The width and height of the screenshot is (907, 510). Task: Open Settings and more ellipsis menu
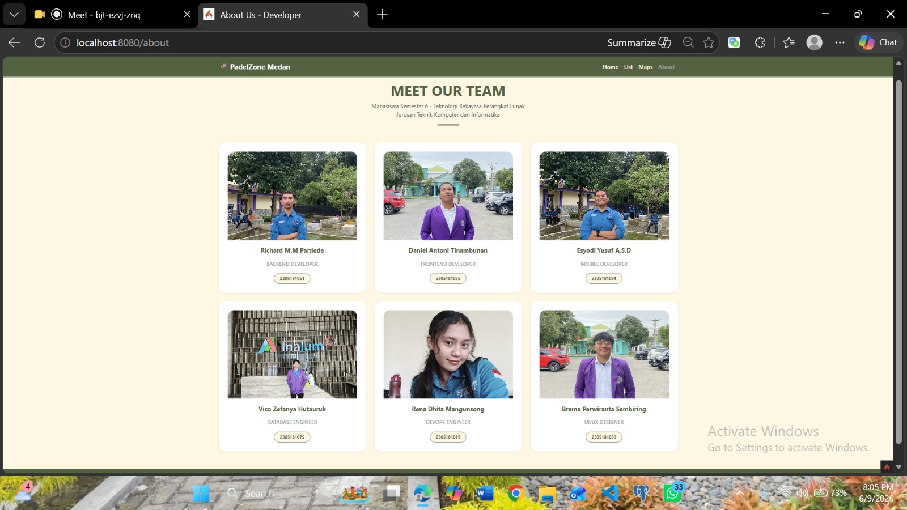[840, 42]
